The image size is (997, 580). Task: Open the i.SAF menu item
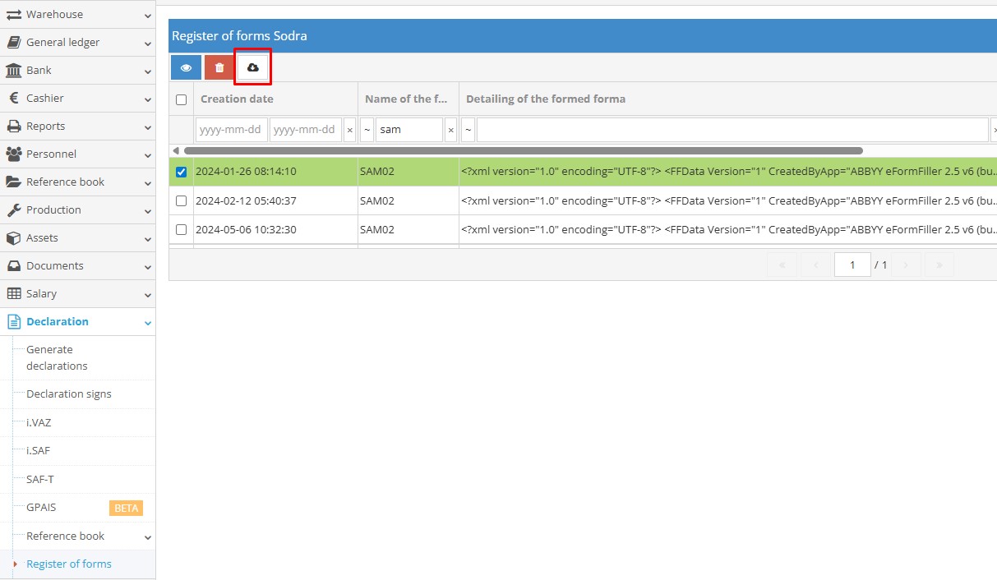point(39,451)
